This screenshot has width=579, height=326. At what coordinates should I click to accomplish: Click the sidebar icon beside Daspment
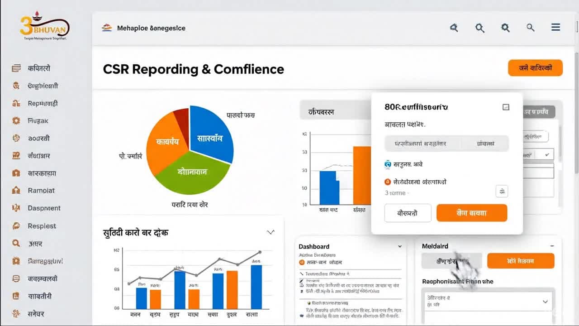tap(16, 208)
